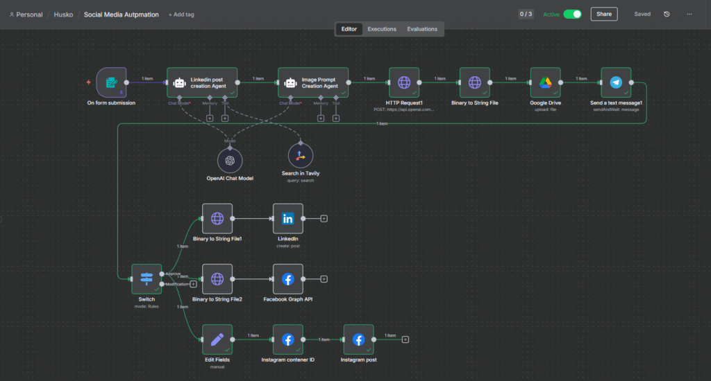Click the Telegram Send a text message1 node
Image resolution: width=711 pixels, height=381 pixels.
click(x=616, y=82)
